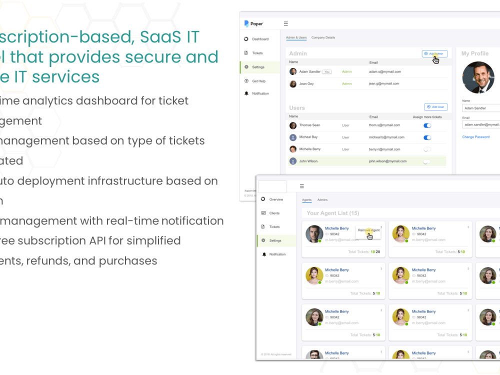
Task: Click Micheal Bay's avatar icon
Action: click(x=292, y=137)
